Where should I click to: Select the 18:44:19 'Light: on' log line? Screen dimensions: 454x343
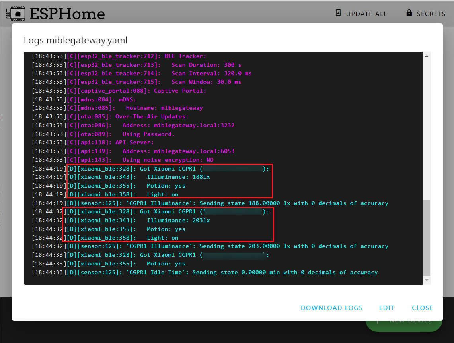click(x=105, y=195)
